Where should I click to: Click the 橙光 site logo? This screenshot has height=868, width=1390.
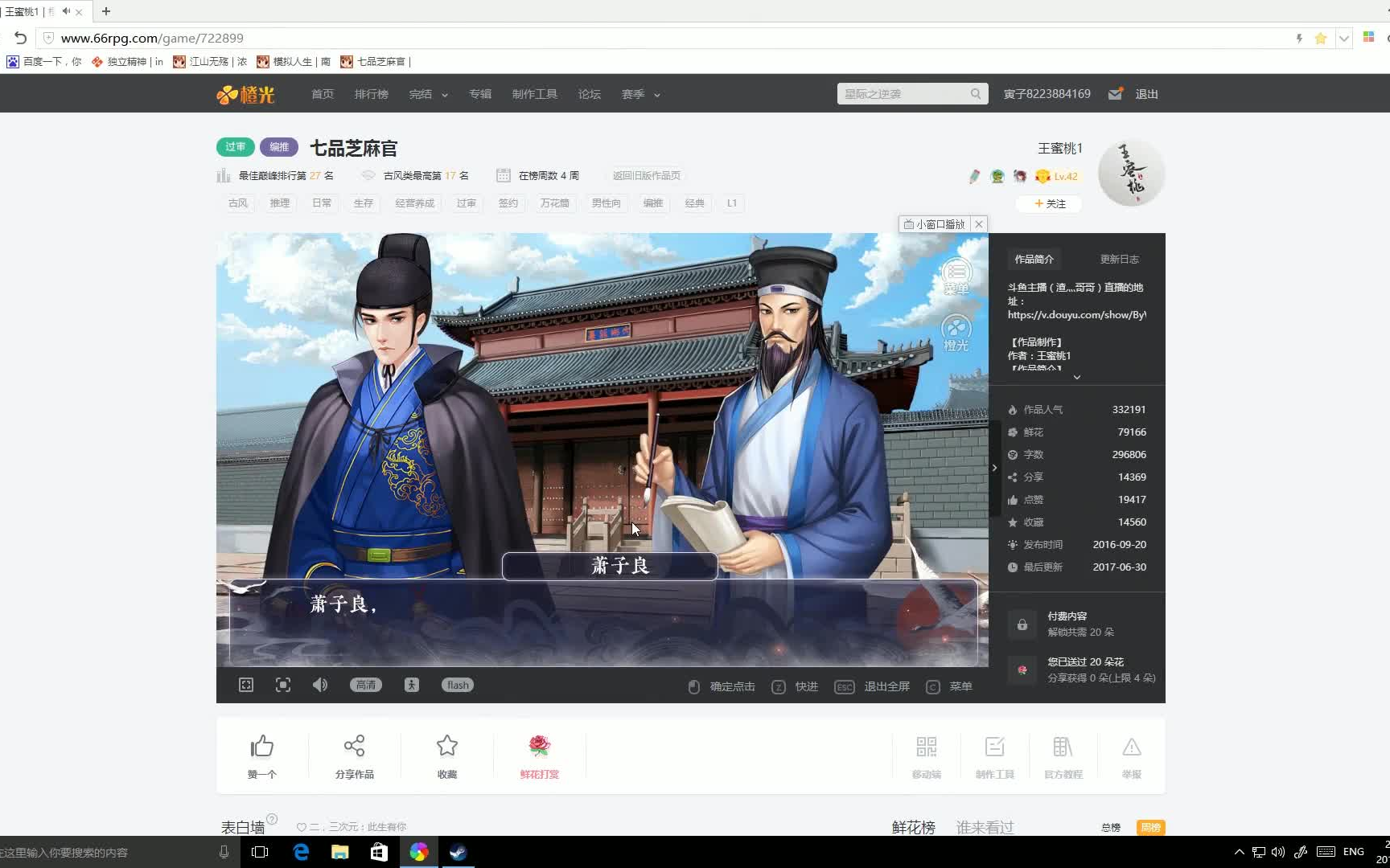click(x=246, y=95)
